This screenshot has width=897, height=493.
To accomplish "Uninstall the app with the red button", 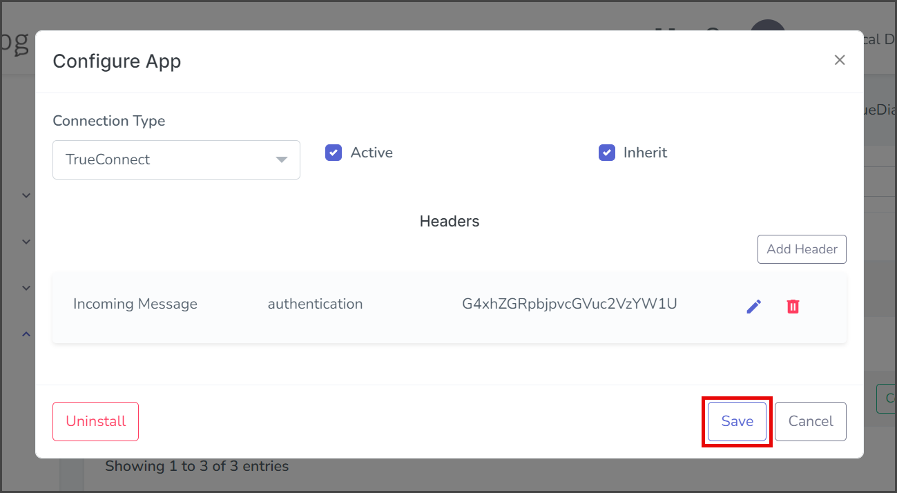I will [95, 421].
